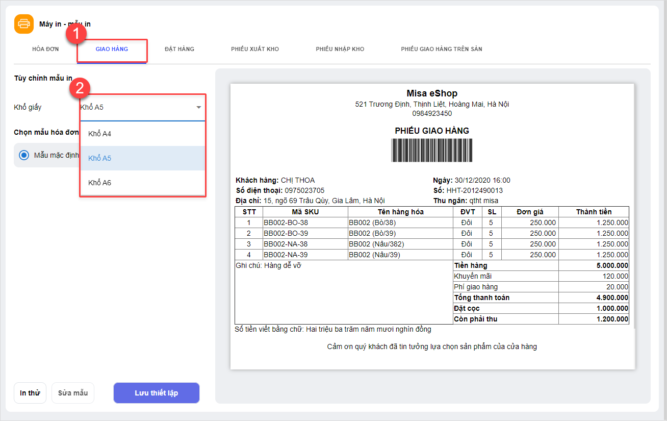The width and height of the screenshot is (667, 421).
Task: Pick the Khổ A6 paper size option
Action: pyautogui.click(x=100, y=183)
